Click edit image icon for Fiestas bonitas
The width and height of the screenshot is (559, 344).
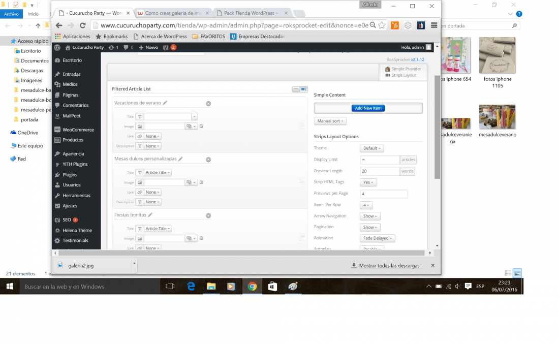pos(201,238)
